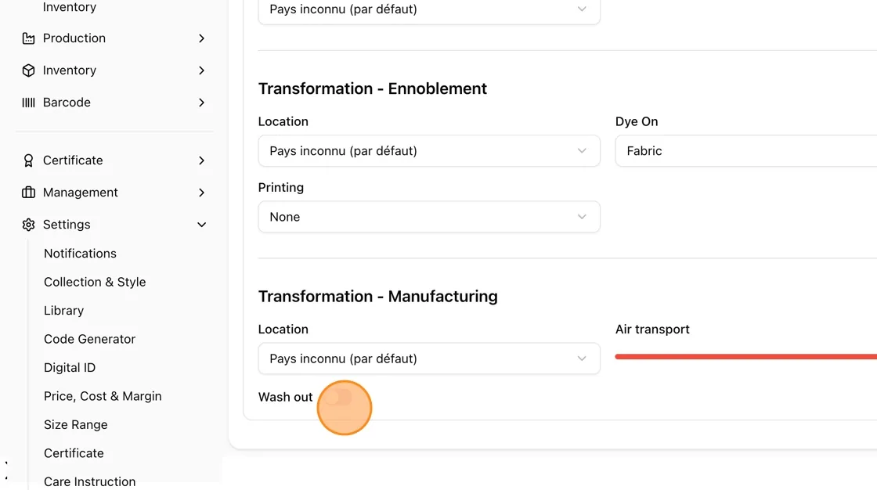Expand the Management menu chevron
The height and width of the screenshot is (490, 877).
point(201,193)
